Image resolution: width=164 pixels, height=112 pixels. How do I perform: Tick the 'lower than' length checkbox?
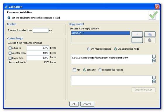pos(10,58)
